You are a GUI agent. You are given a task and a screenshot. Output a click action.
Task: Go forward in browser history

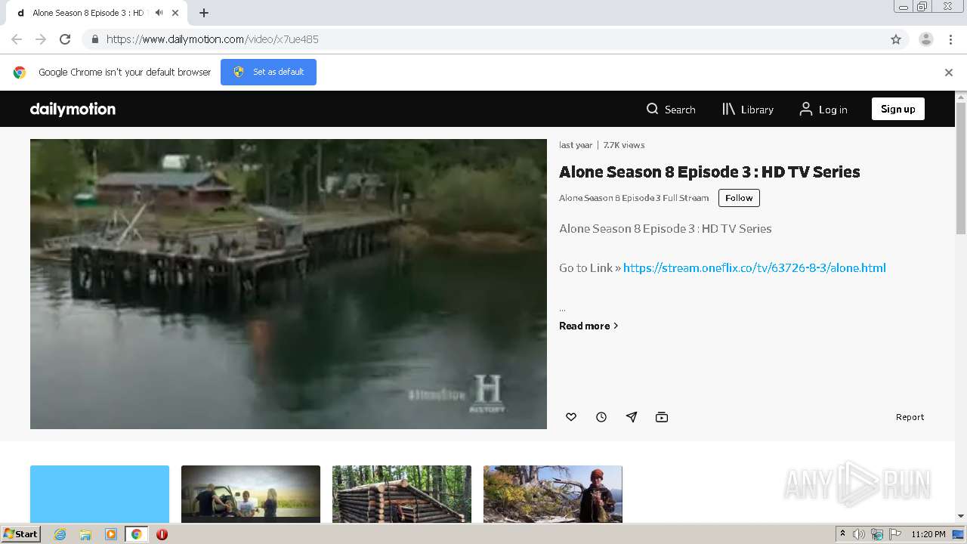[41, 39]
